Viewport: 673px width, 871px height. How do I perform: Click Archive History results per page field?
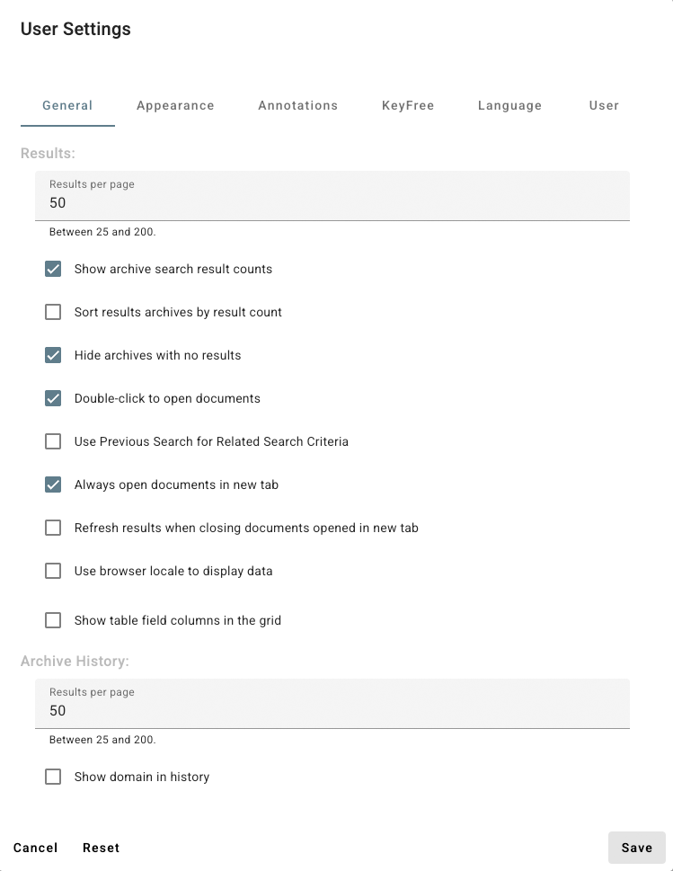(x=332, y=710)
